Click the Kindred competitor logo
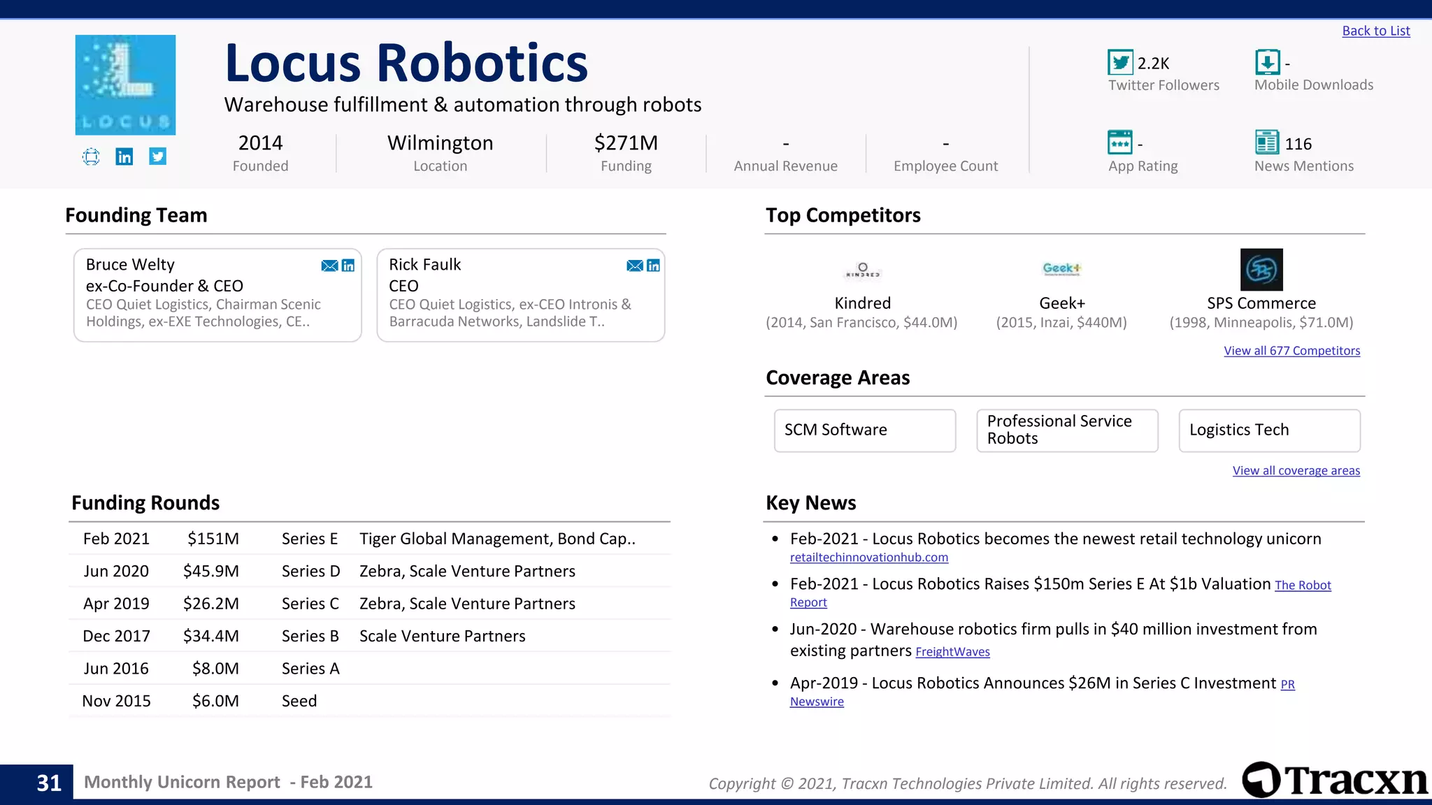 863,270
